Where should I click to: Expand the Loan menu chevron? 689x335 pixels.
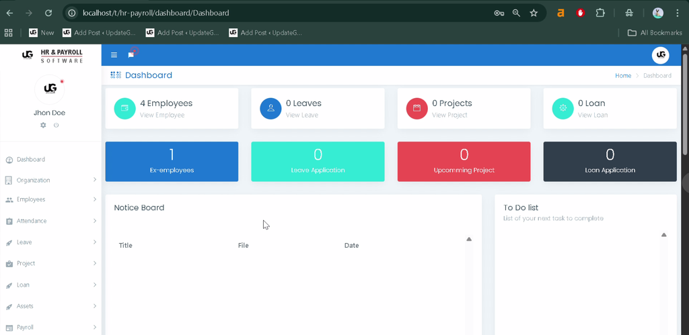point(95,285)
